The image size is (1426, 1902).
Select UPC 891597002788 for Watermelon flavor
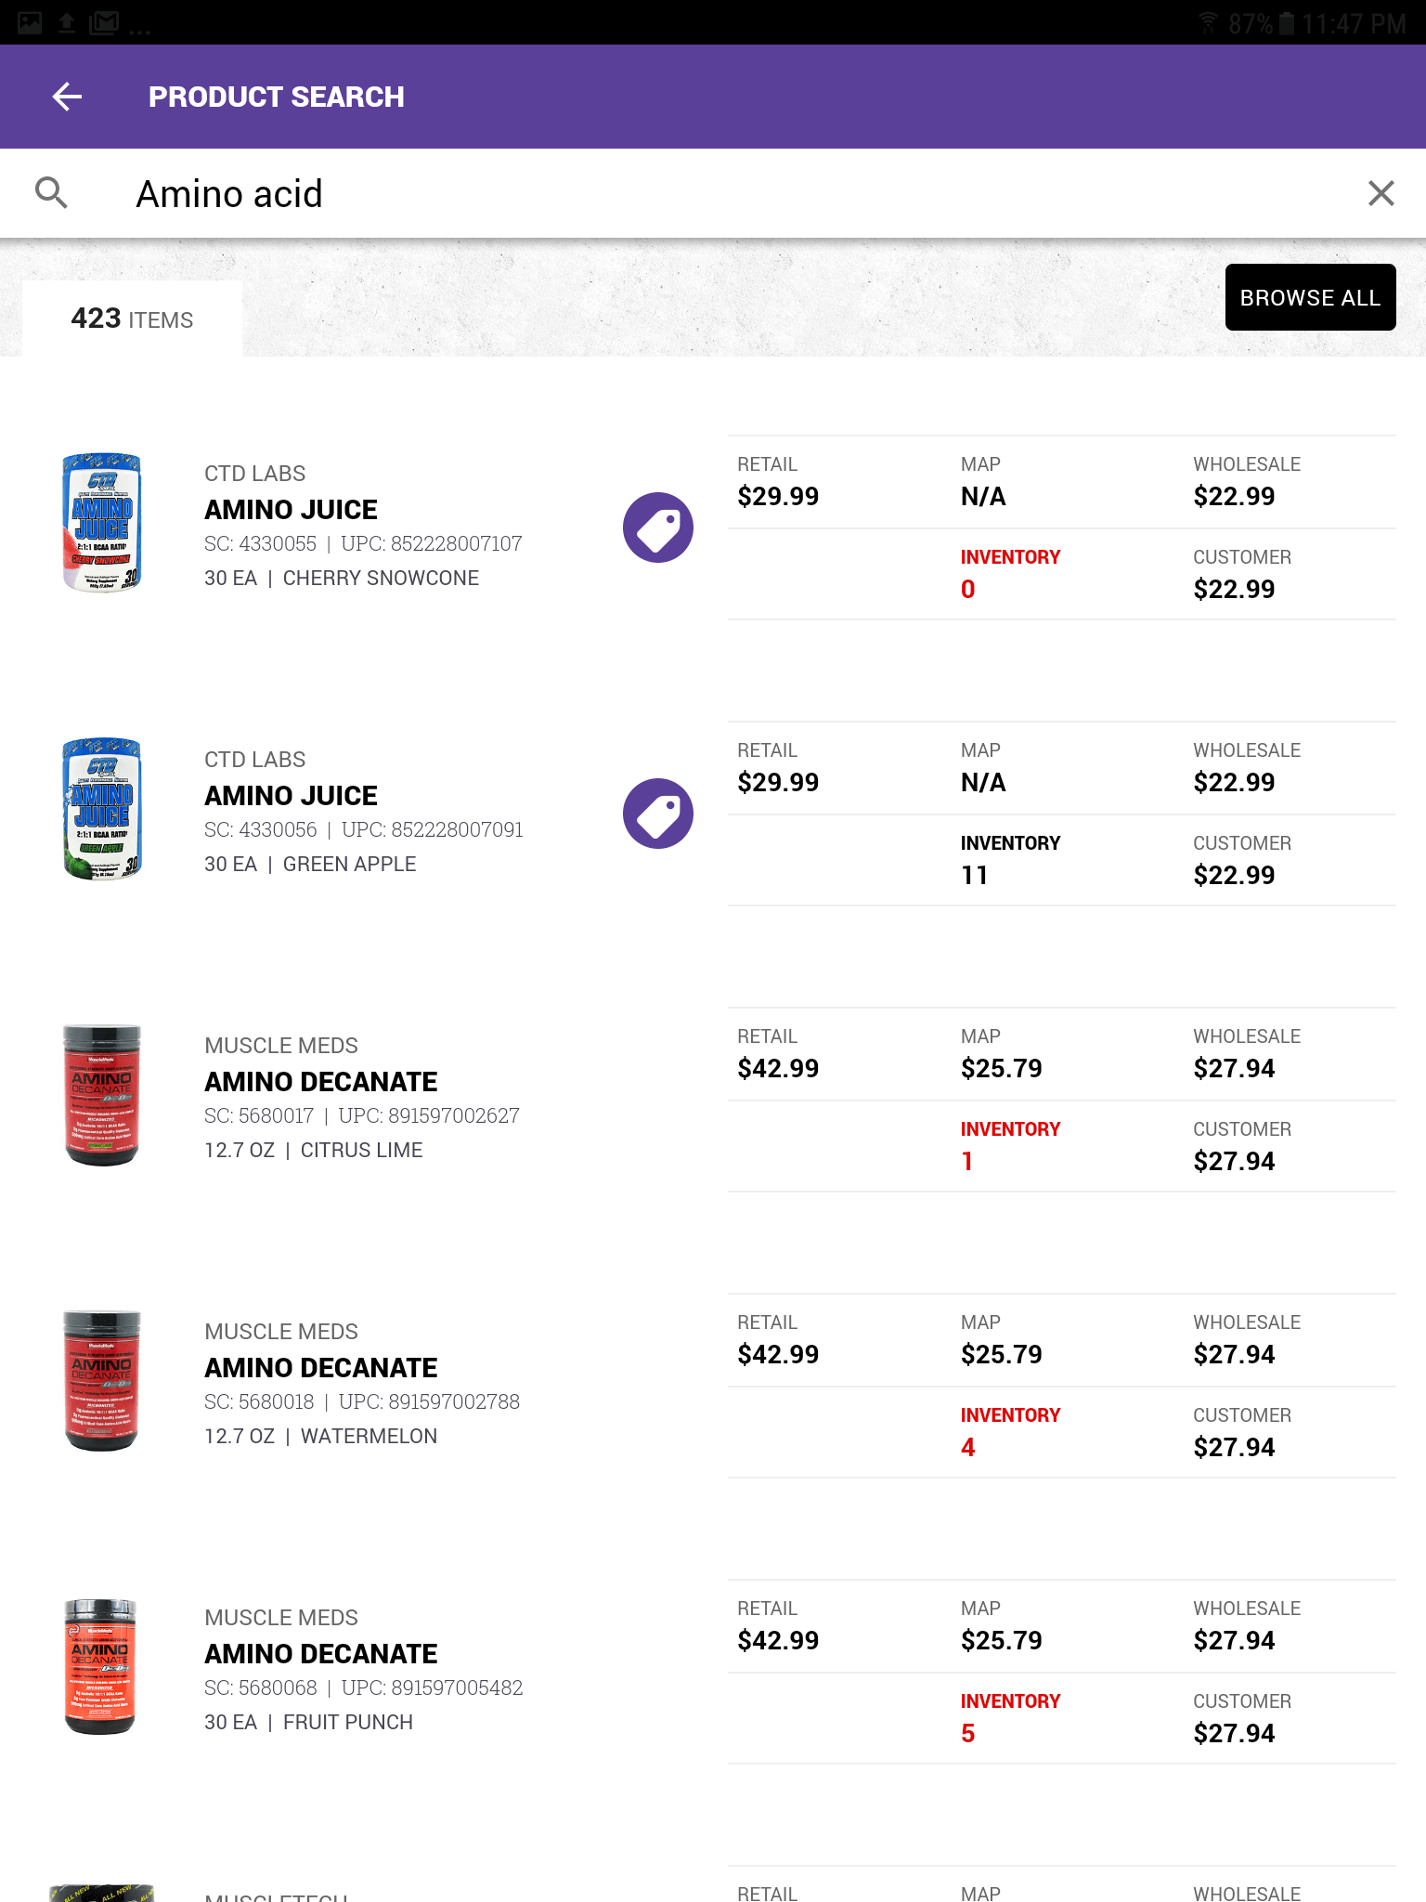click(x=433, y=1402)
